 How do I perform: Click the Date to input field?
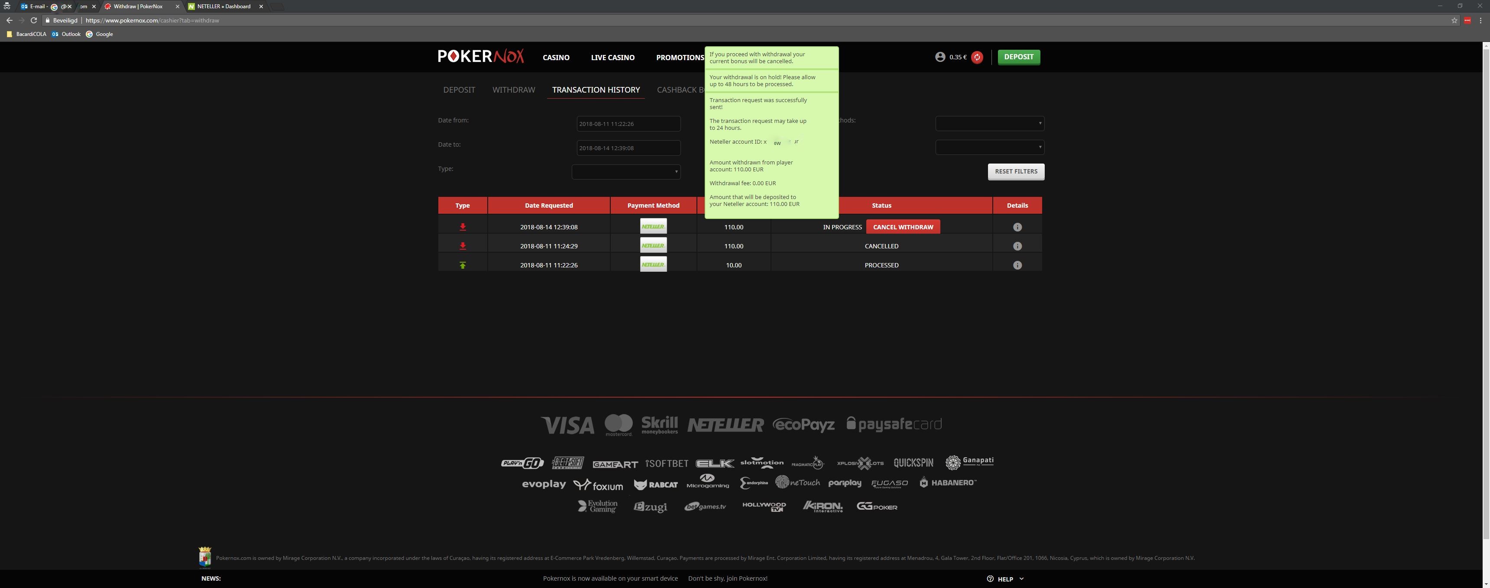tap(628, 148)
